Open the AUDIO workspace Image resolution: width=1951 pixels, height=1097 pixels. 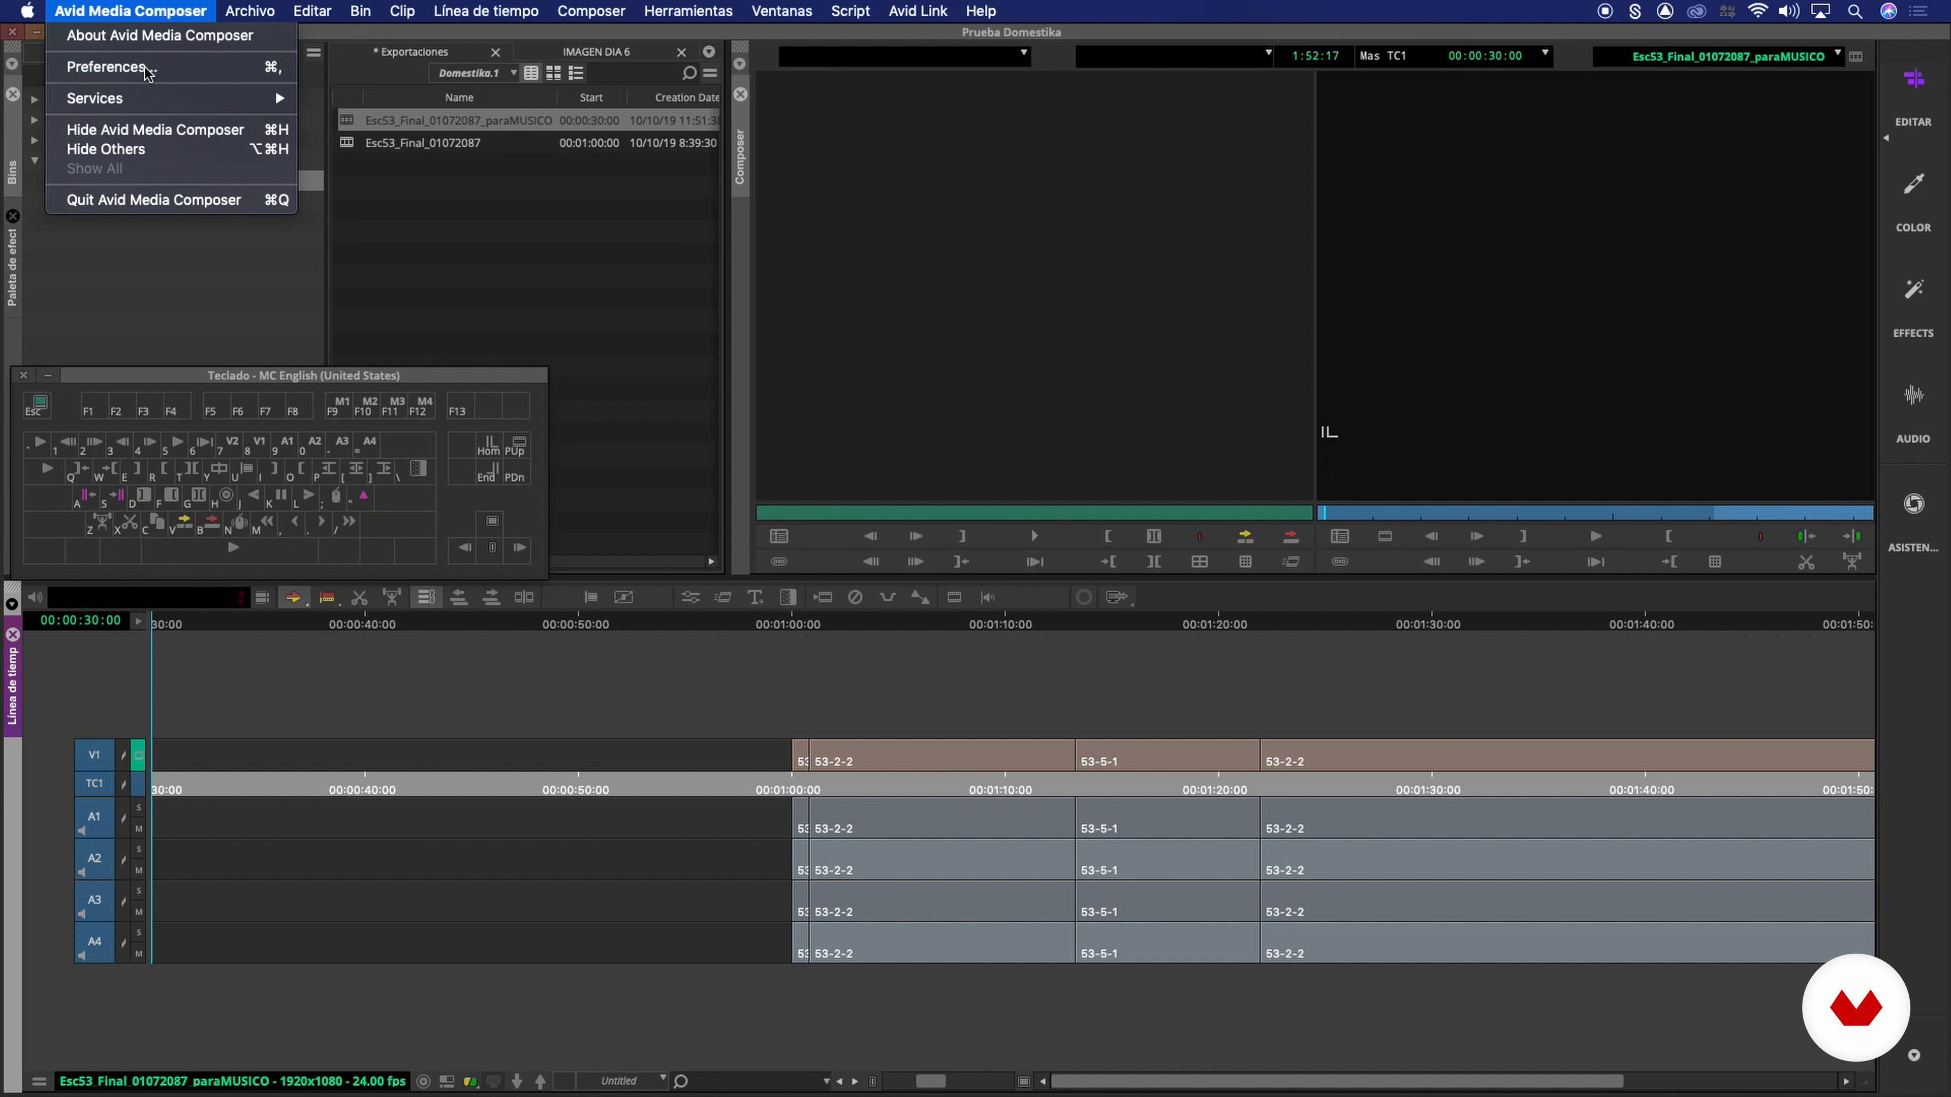pyautogui.click(x=1913, y=412)
